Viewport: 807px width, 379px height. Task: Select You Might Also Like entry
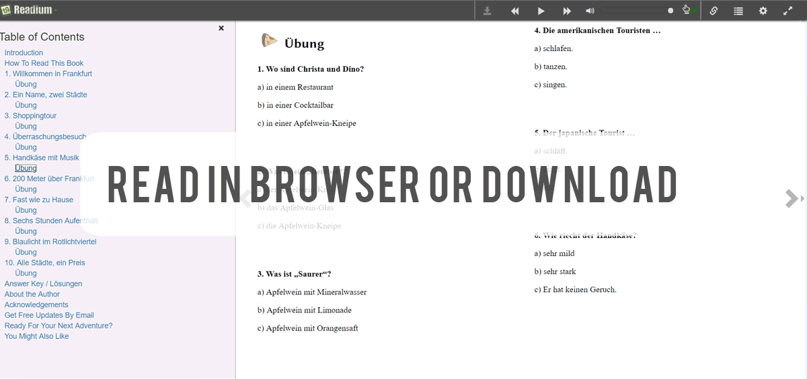[36, 336]
